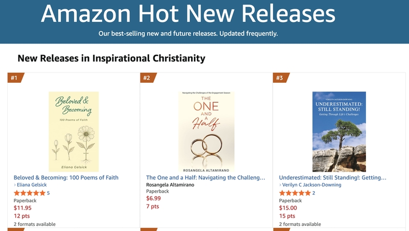This screenshot has width=409, height=231.
Task: Select the $11.95 paperback price
Action: (x=22, y=208)
